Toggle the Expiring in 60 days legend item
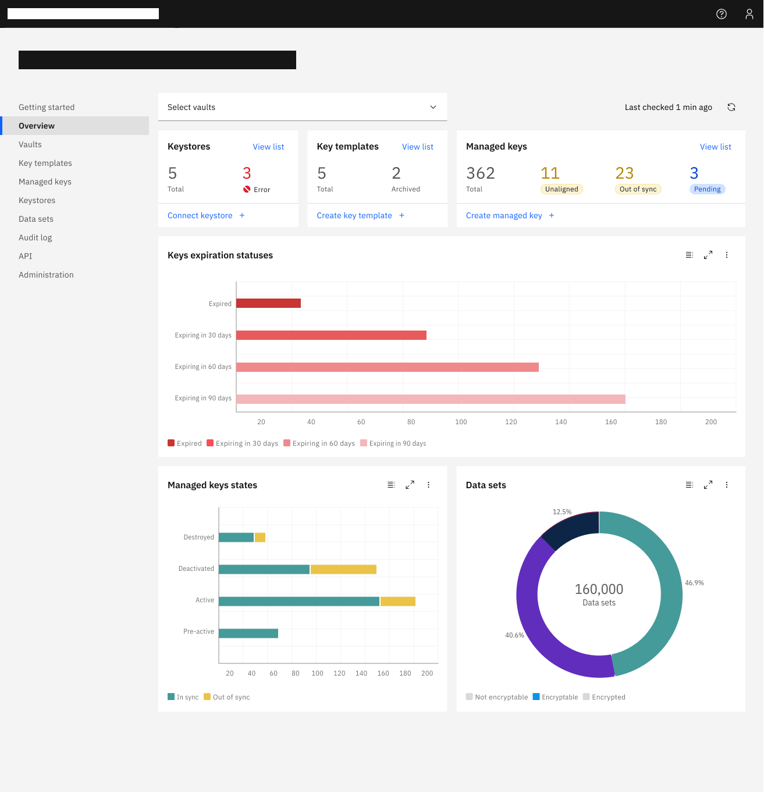The image size is (764, 792). pyautogui.click(x=319, y=443)
